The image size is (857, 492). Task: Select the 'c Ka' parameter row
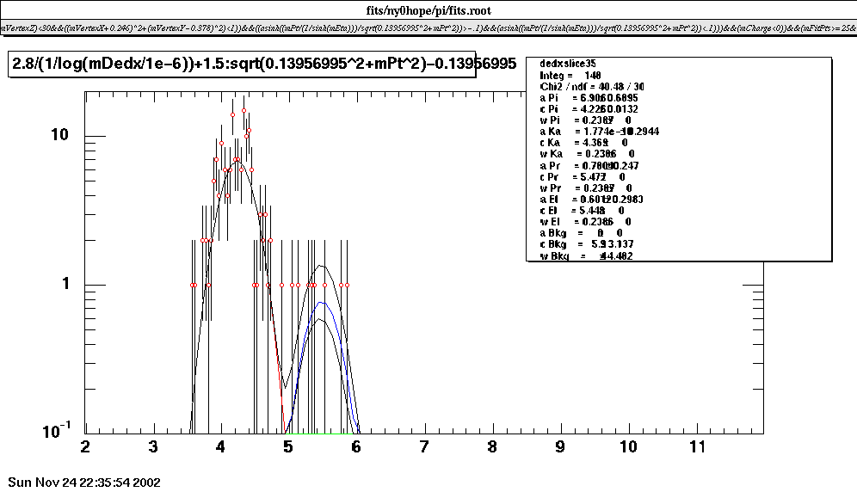click(583, 142)
